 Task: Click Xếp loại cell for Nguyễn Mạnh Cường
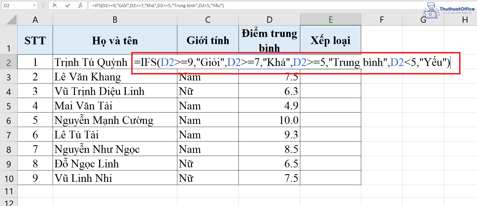[x=330, y=120]
